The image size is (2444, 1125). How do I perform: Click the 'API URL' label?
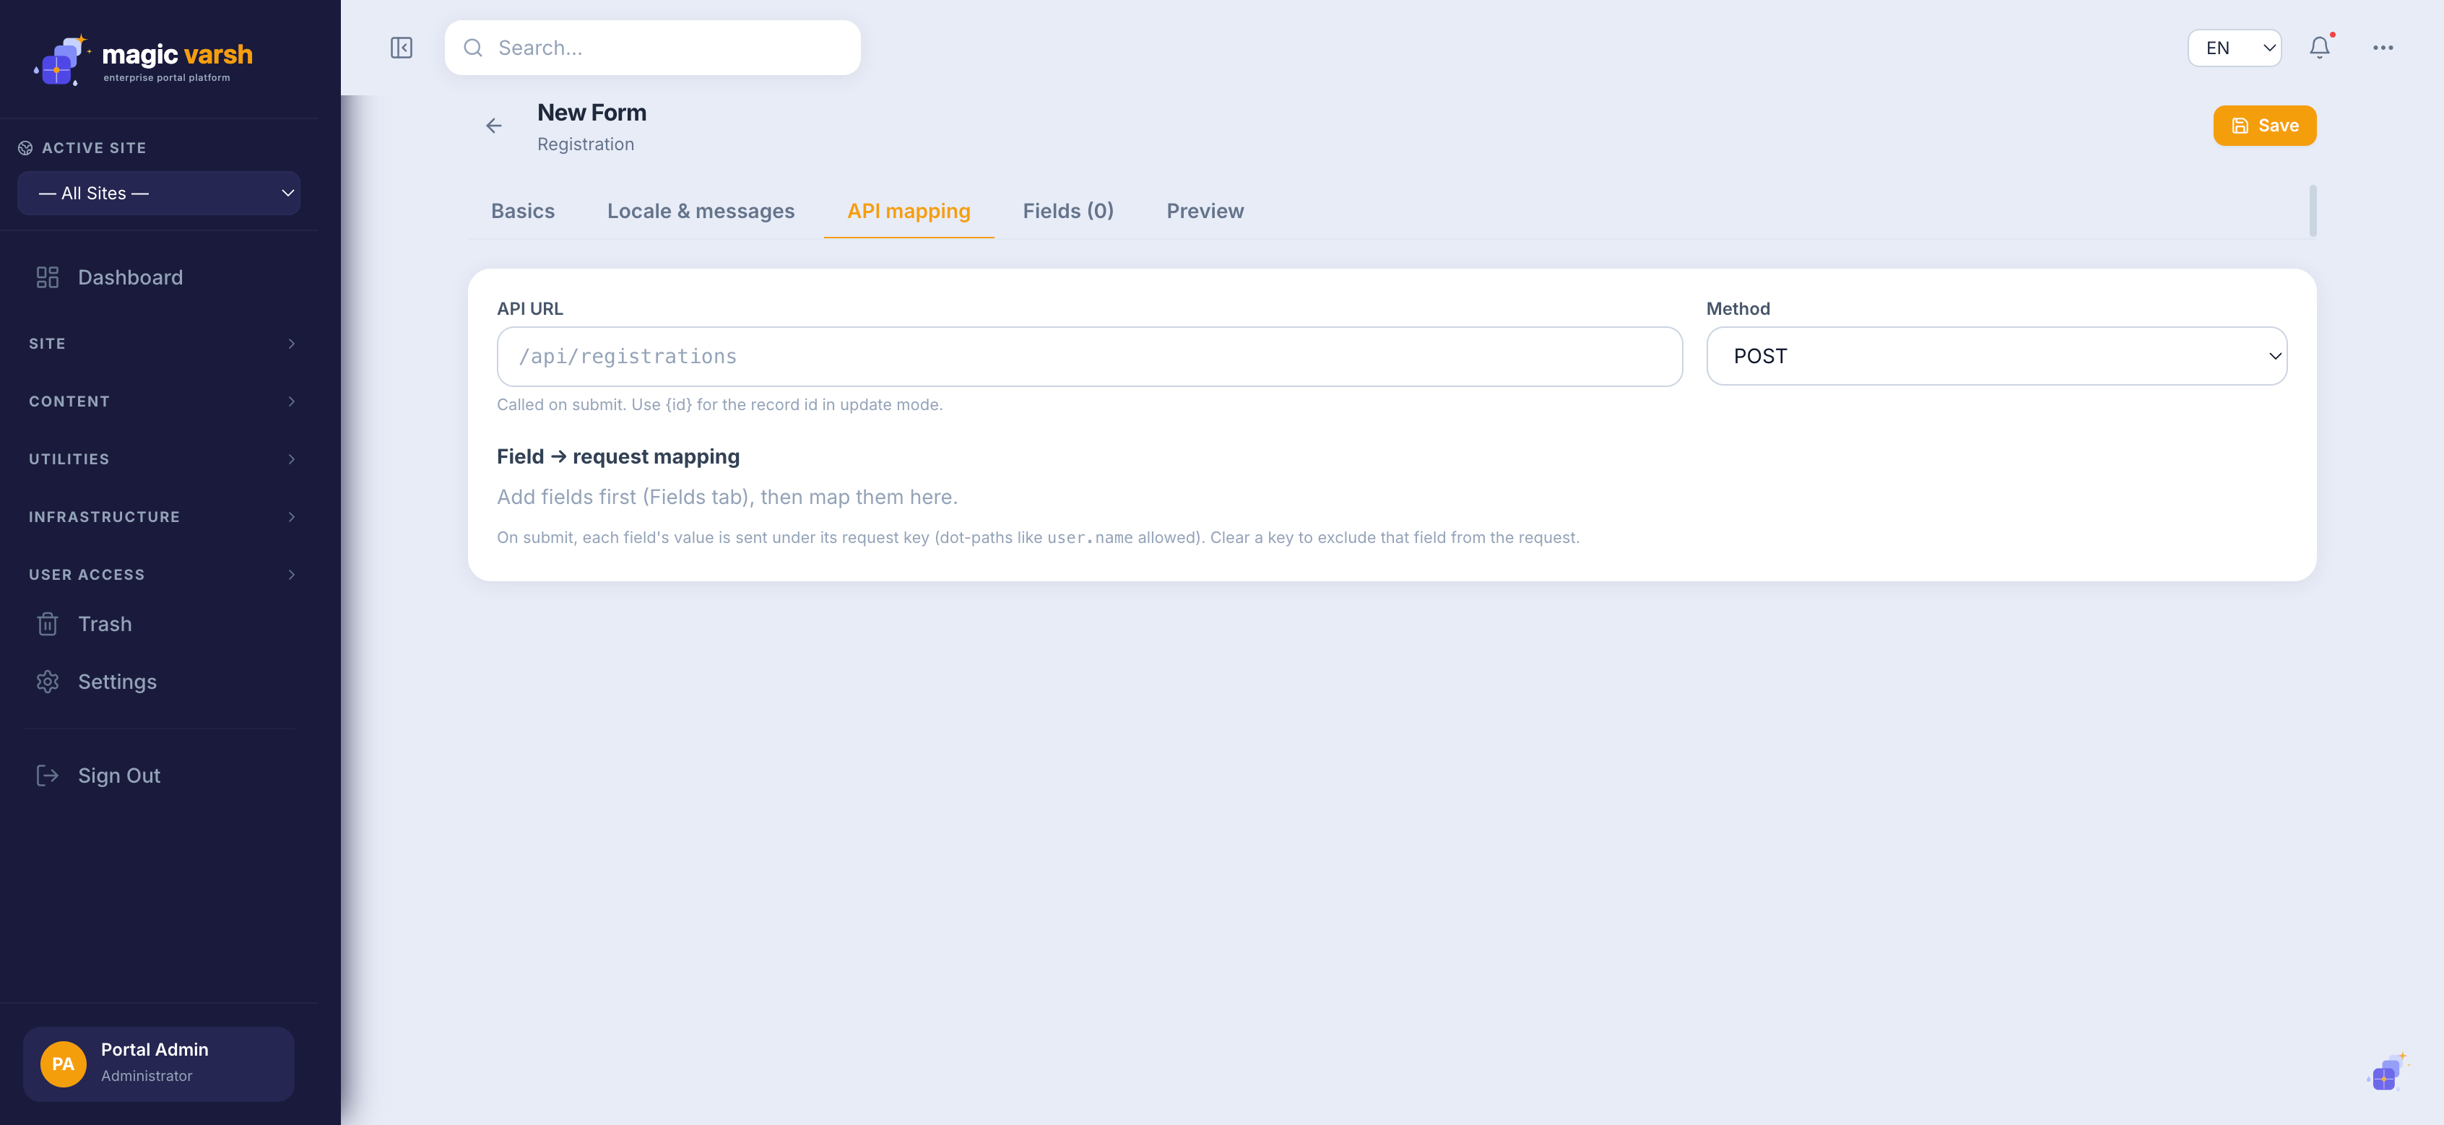tap(529, 309)
